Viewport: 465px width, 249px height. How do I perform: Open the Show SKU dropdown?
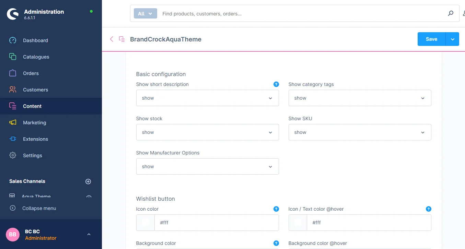(360, 132)
